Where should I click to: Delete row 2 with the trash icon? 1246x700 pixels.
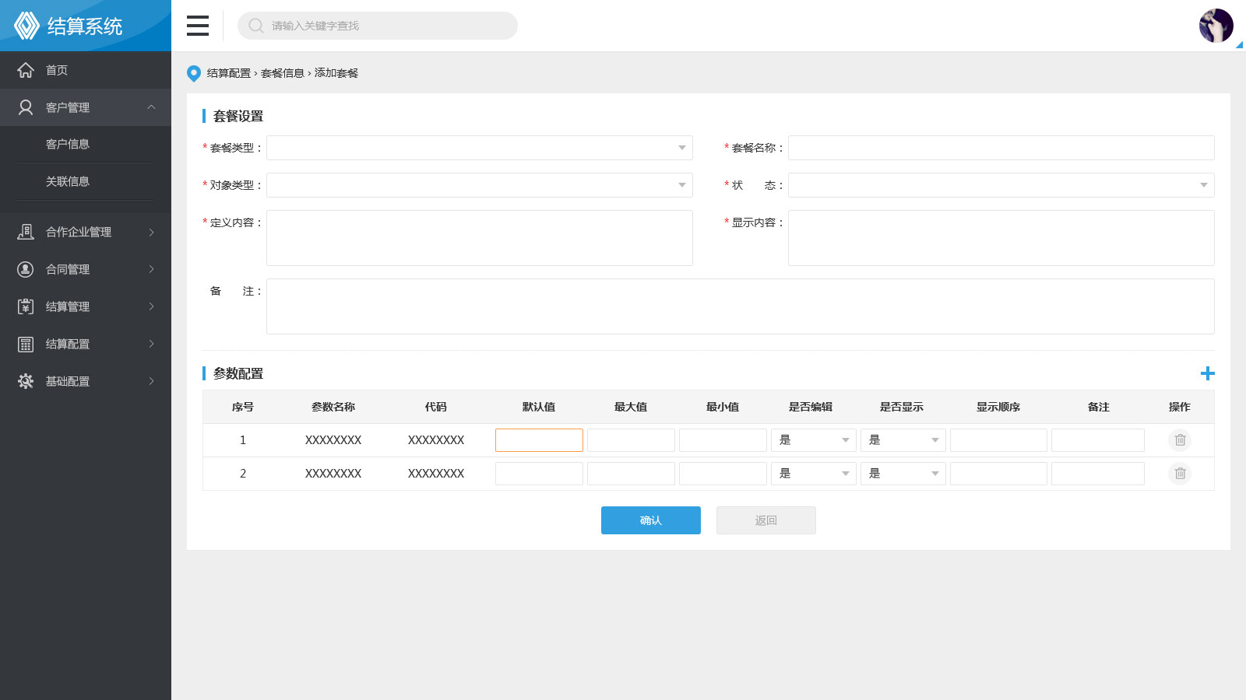tap(1180, 474)
